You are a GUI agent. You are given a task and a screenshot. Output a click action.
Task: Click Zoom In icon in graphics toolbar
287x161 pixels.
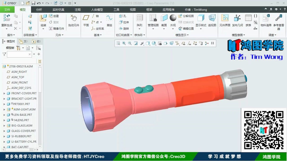[x=123, y=43]
